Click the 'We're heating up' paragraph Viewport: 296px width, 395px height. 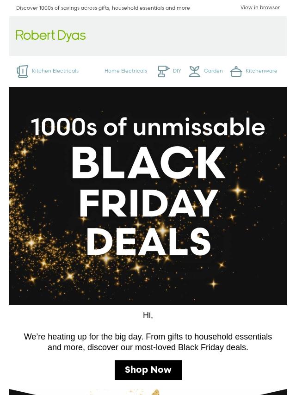click(148, 342)
